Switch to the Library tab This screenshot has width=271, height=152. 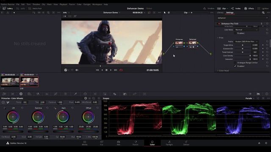click(220, 13)
